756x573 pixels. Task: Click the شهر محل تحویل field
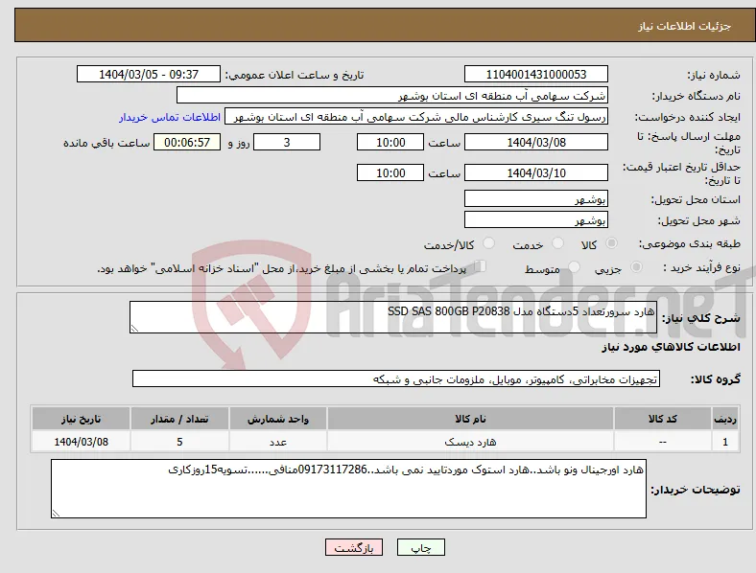pyautogui.click(x=535, y=219)
